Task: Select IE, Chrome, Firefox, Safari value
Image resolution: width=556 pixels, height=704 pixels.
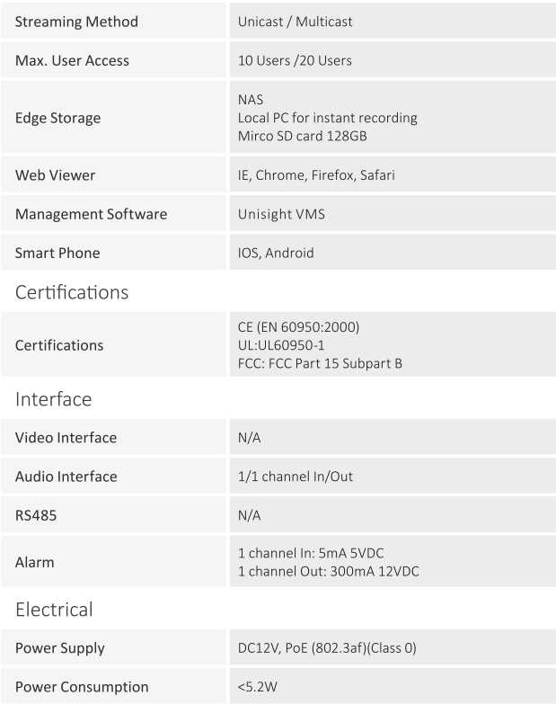Action: coord(316,175)
